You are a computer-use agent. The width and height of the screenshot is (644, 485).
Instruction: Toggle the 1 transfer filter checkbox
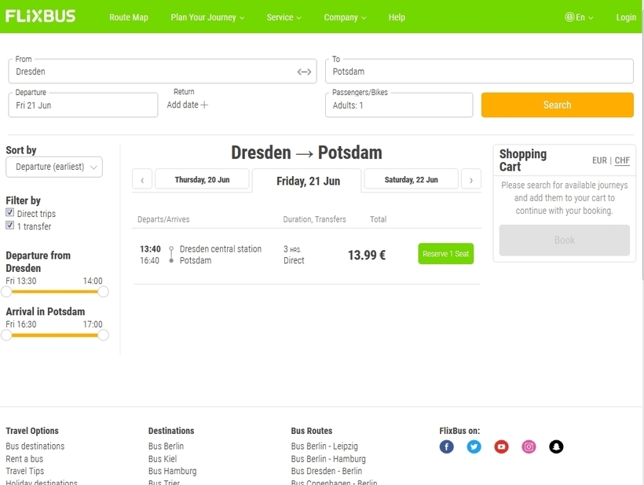point(10,226)
